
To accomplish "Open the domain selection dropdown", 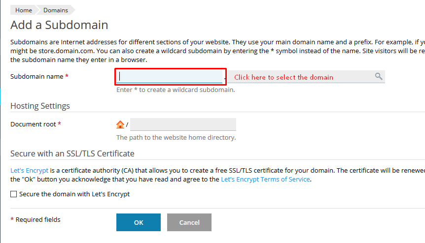I will click(x=306, y=77).
